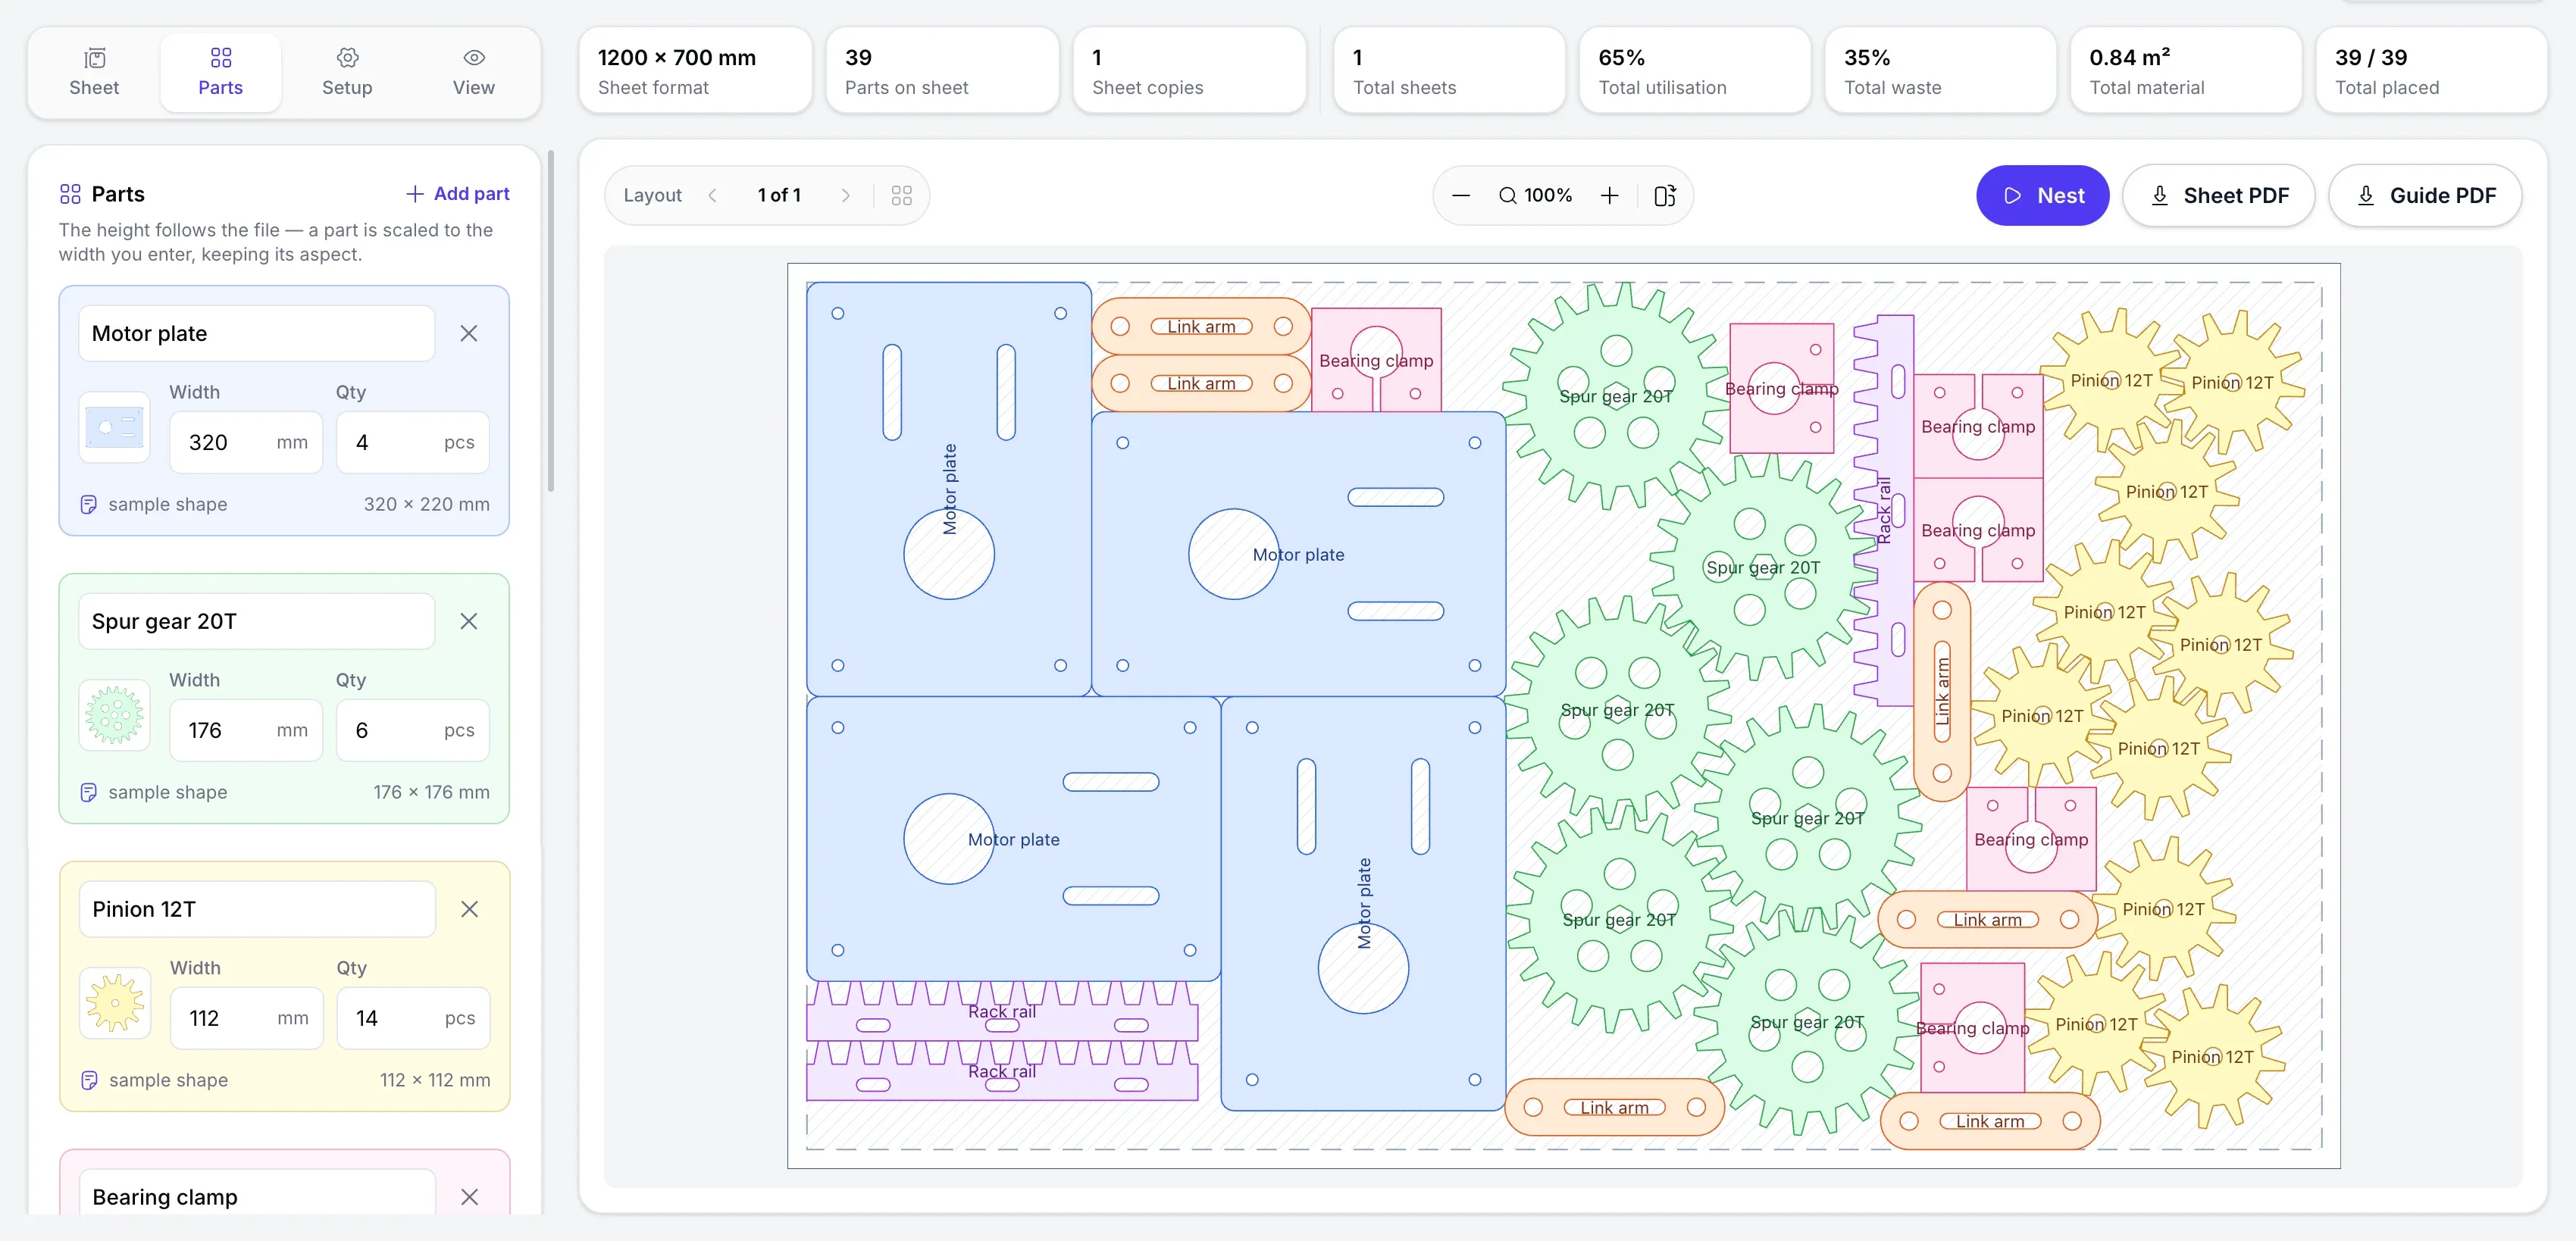The height and width of the screenshot is (1241, 2576).
Task: Edit the Bearing clamp name field
Action: click(258, 1192)
